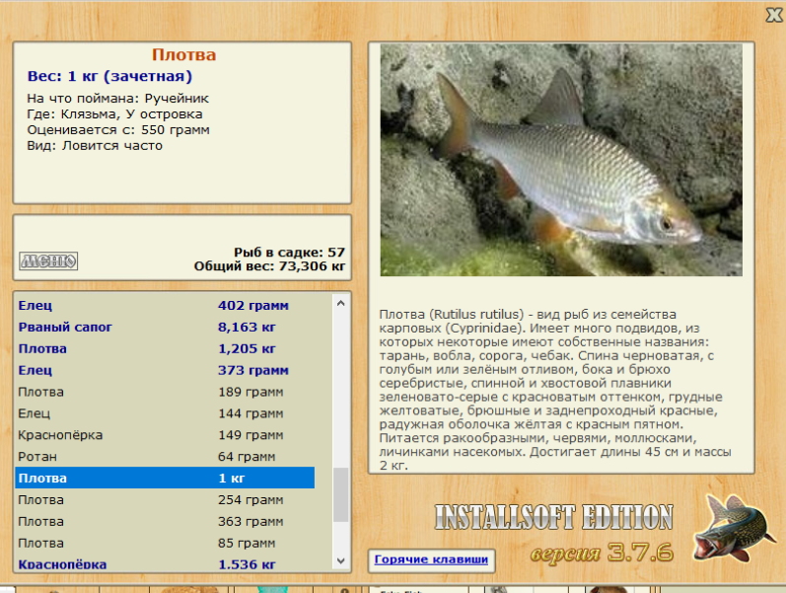786x593 pixels.
Task: Select the highlighted Плотва 1 кг entry
Action: [x=165, y=478]
